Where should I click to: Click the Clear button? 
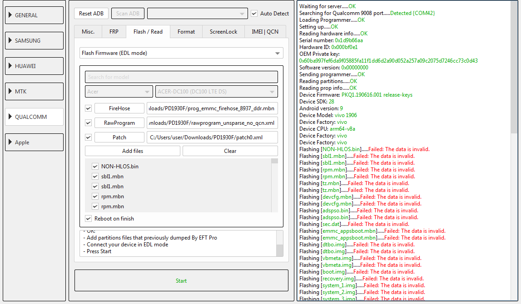(230, 151)
